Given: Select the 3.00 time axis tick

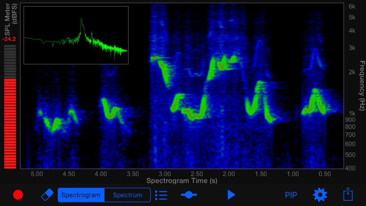Looking at the screenshot, I should tap(165, 174).
